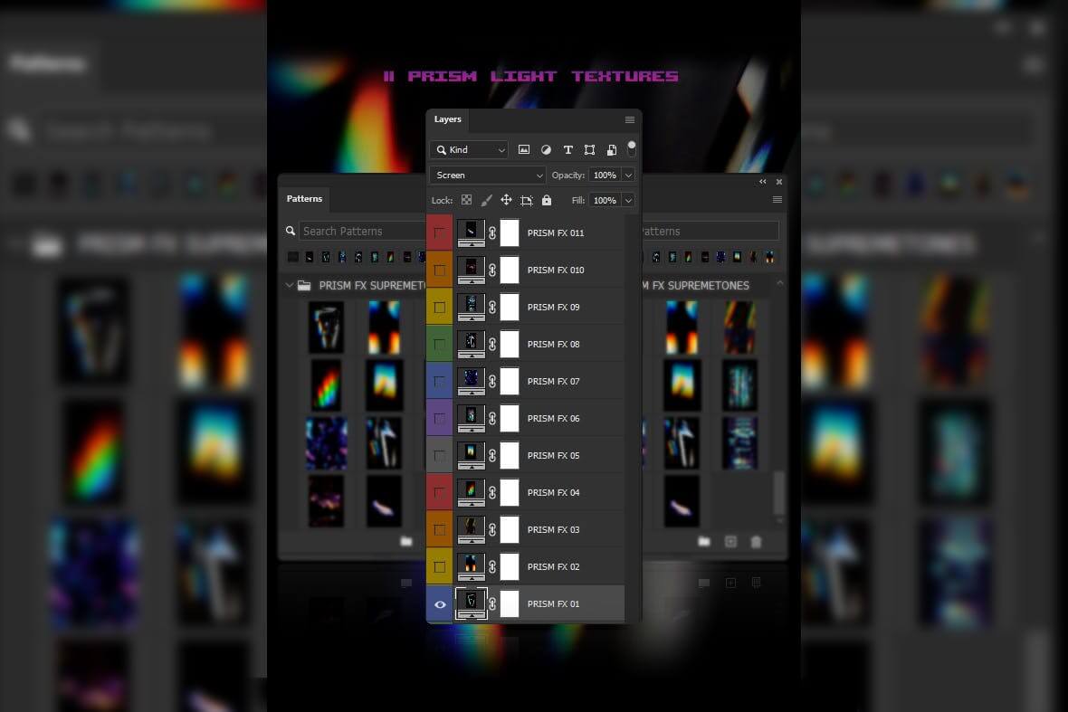Filter layers by adjustment layer type
The width and height of the screenshot is (1068, 712).
pos(546,150)
